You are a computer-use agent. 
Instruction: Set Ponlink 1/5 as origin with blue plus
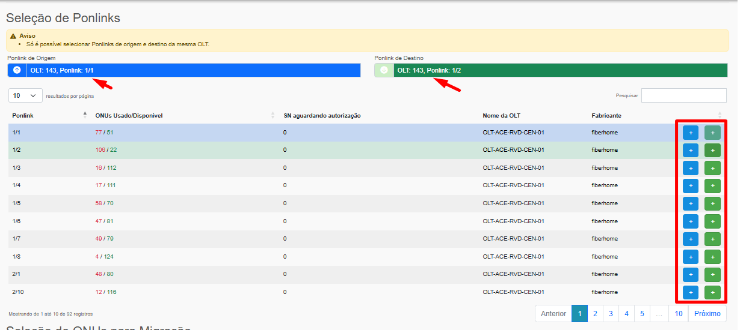click(x=690, y=203)
